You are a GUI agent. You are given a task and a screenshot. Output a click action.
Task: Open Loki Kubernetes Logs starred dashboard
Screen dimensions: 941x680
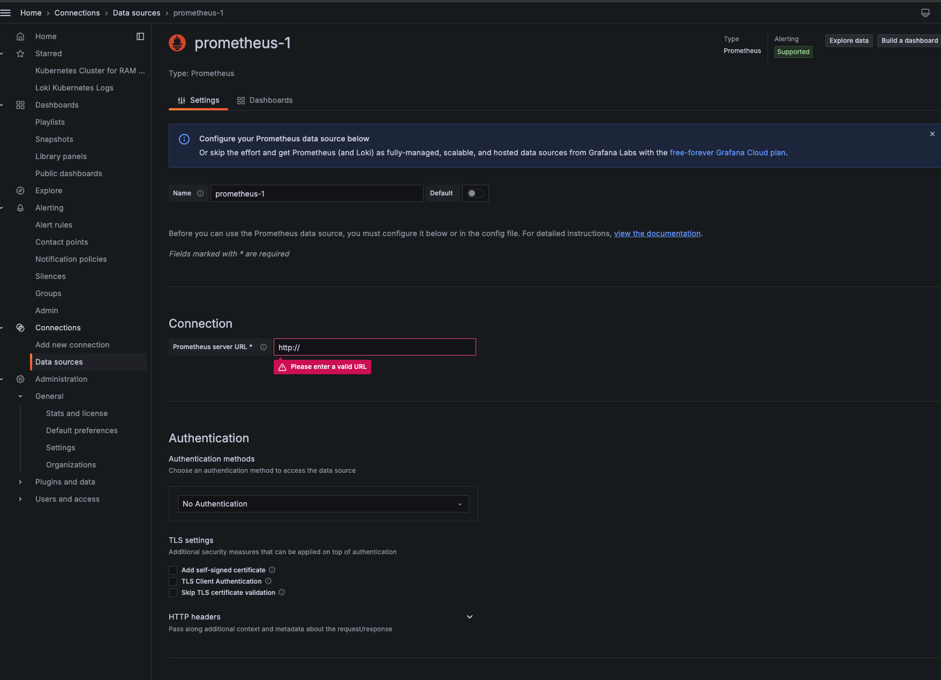(74, 88)
